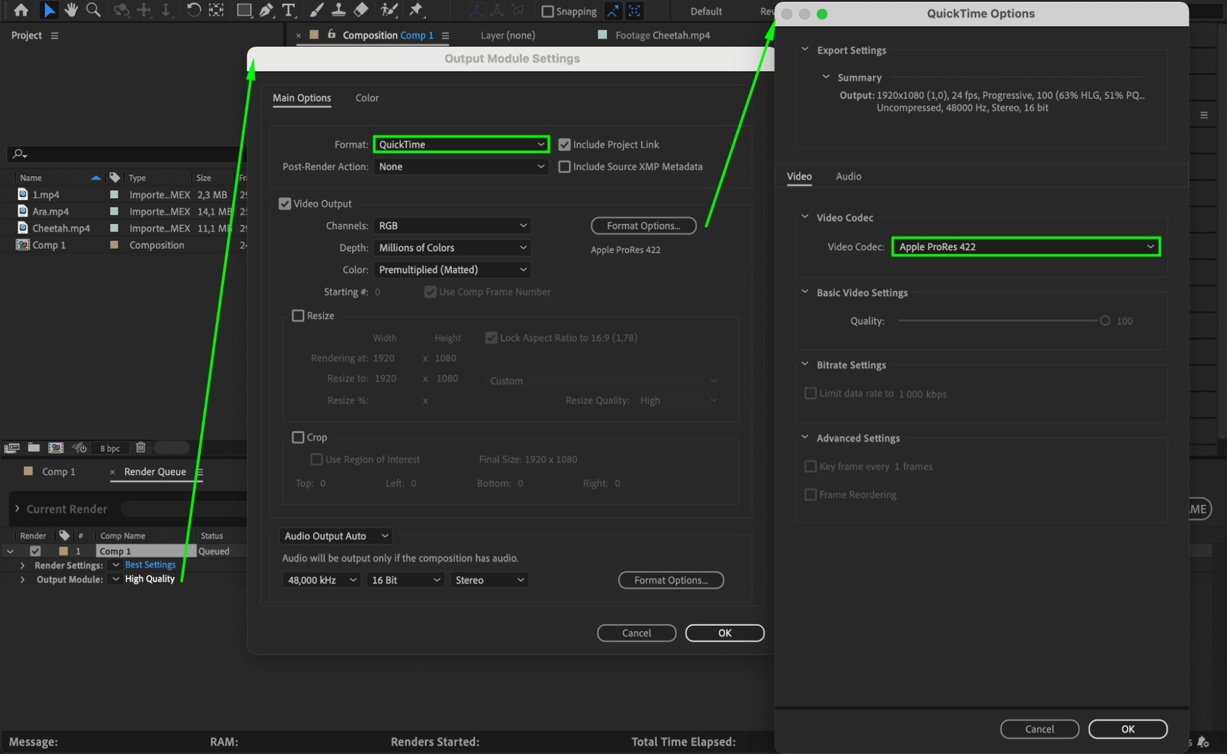Select the Pen tool
The width and height of the screenshot is (1227, 754).
click(266, 10)
